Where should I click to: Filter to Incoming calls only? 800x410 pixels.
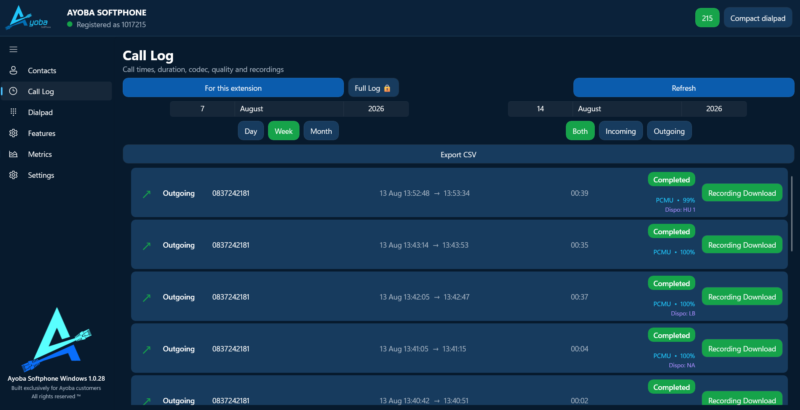click(x=621, y=131)
